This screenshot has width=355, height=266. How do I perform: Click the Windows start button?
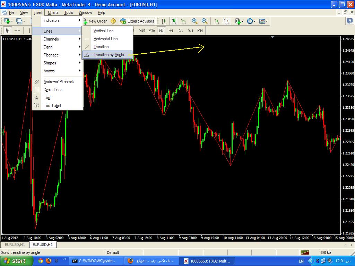[x=16, y=261]
